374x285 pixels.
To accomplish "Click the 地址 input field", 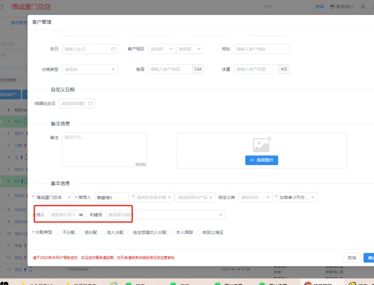I will pyautogui.click(x=261, y=49).
